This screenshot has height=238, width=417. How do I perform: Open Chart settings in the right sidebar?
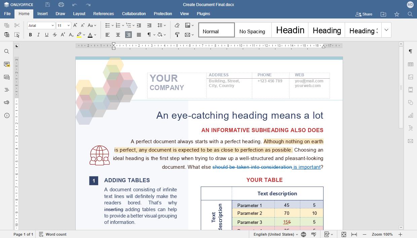(410, 115)
